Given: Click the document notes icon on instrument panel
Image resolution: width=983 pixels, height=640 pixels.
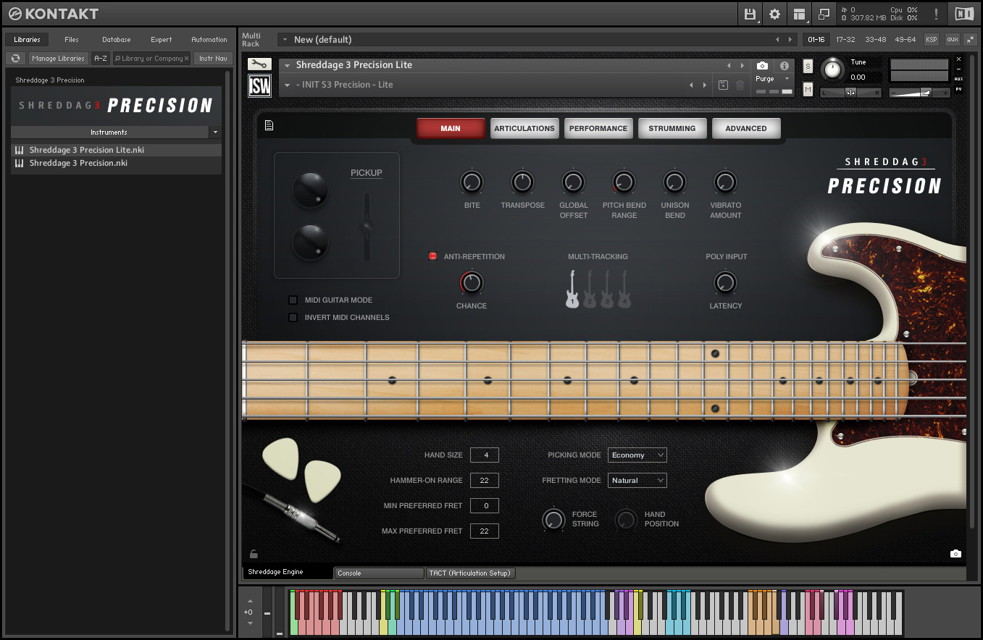Looking at the screenshot, I should click(269, 126).
